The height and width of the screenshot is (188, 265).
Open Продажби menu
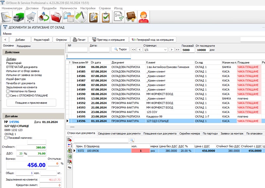click(x=49, y=8)
